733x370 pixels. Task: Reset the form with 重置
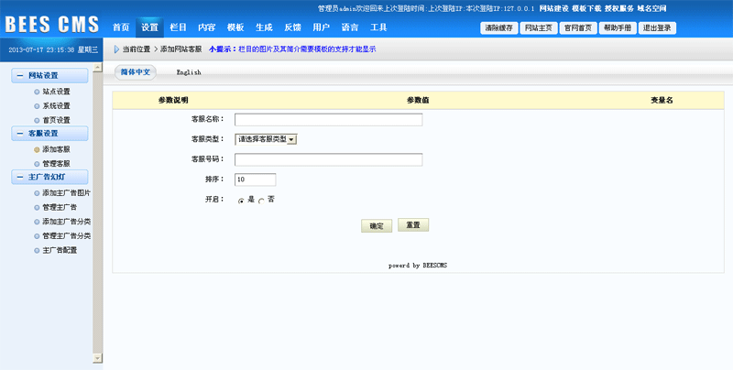click(x=413, y=224)
